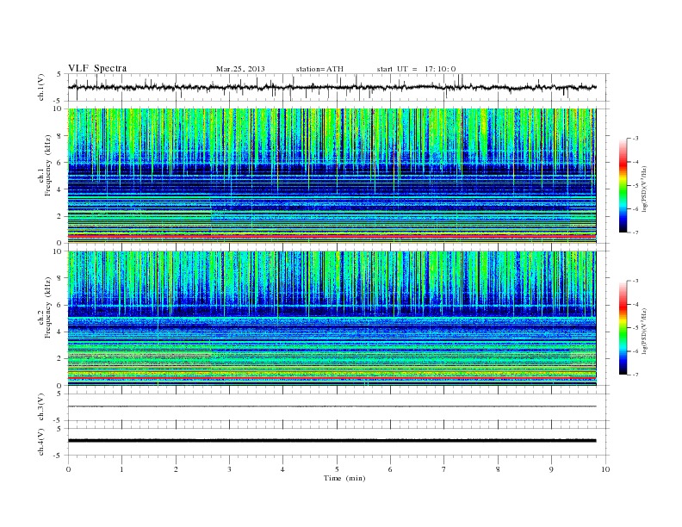This screenshot has height=527, width=682.
Task: Click the "station=ATH" header label
Action: point(319,69)
